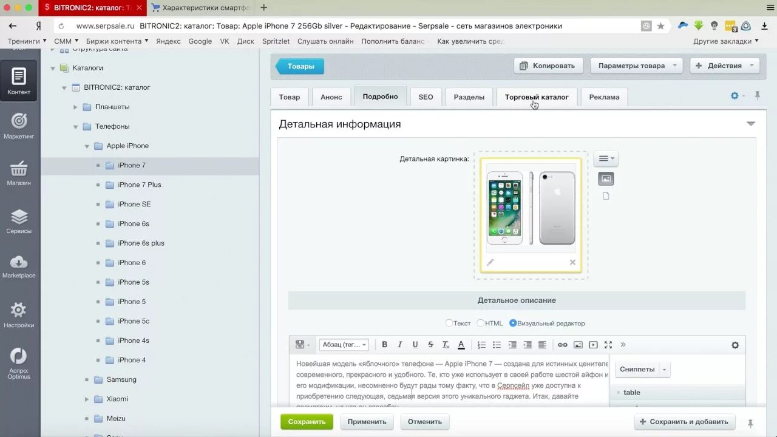Open Параметры товара dropdown
The image size is (777, 437).
pos(636,66)
